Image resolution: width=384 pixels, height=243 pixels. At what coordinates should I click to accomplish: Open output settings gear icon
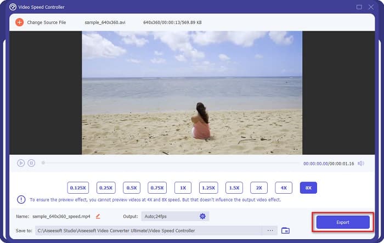click(202, 216)
